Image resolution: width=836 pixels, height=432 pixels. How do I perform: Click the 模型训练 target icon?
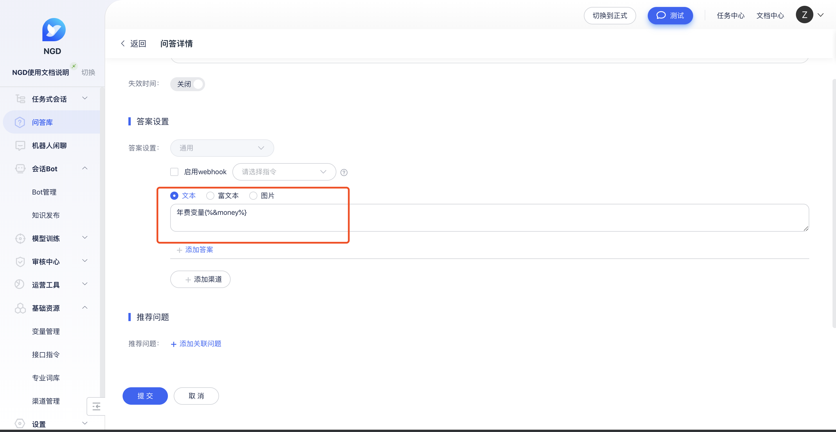(20, 238)
